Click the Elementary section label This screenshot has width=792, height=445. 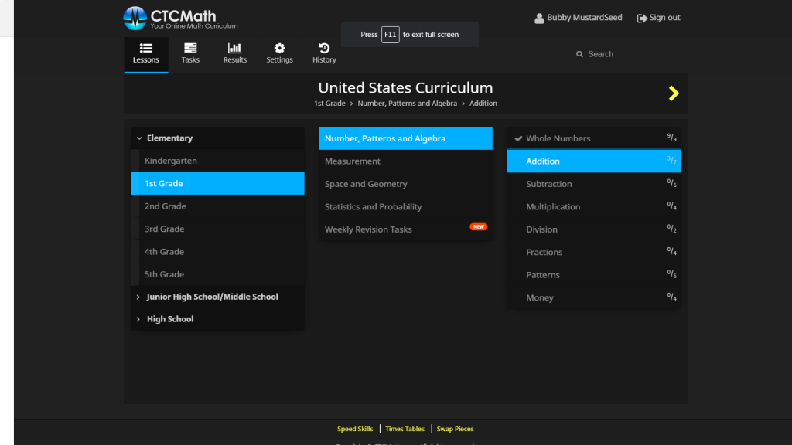[169, 138]
